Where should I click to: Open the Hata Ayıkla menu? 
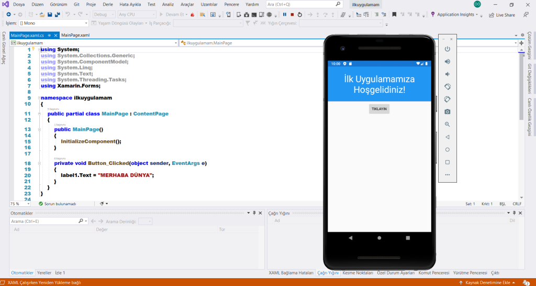tap(131, 4)
